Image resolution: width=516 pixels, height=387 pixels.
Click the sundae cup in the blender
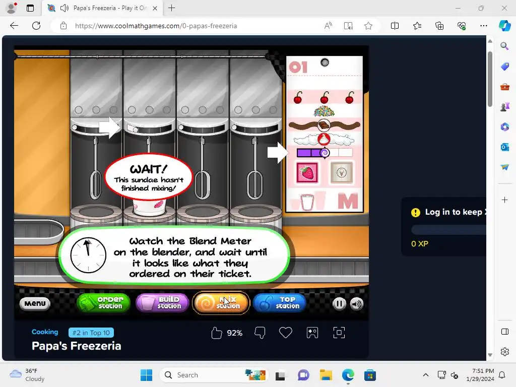tap(149, 207)
